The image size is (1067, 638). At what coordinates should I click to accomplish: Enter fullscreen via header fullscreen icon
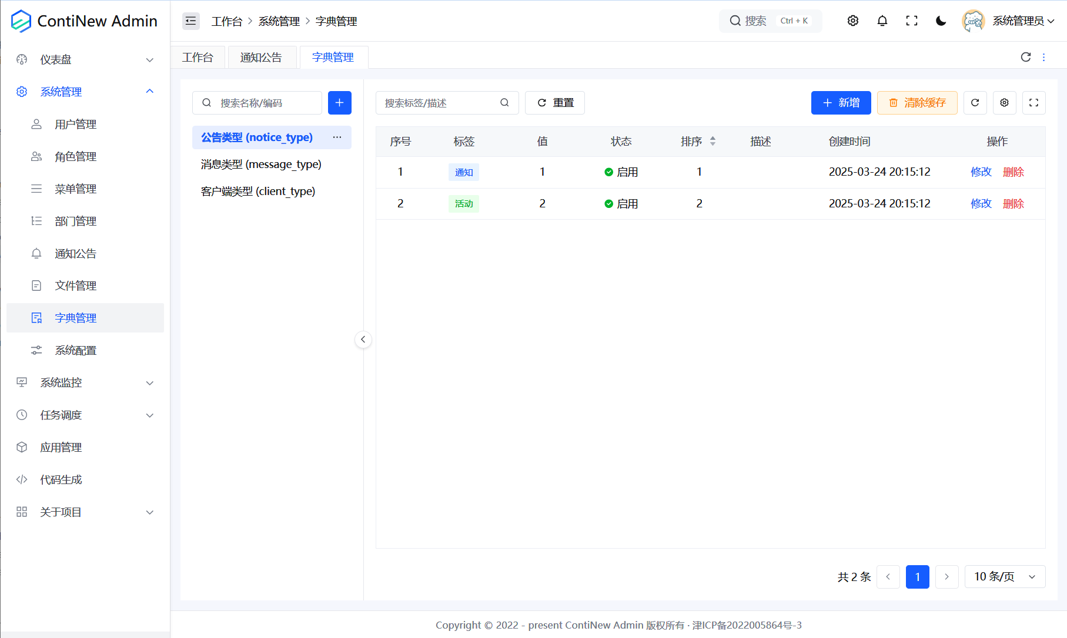tap(911, 21)
